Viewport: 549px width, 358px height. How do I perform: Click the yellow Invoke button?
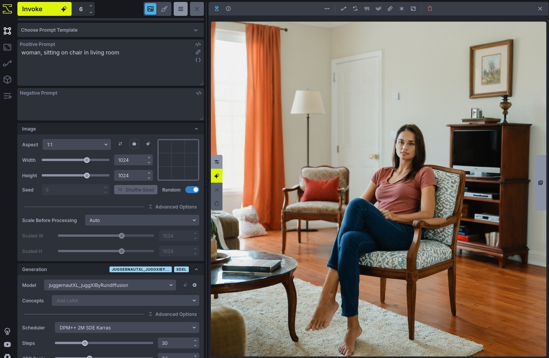point(44,9)
